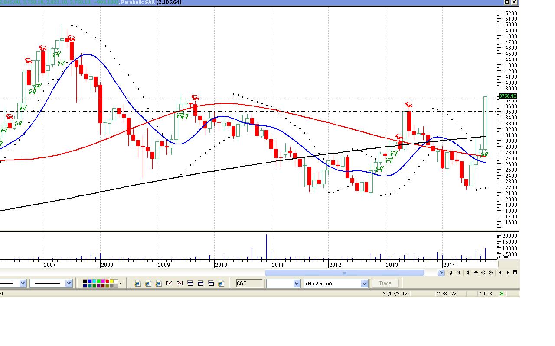The height and width of the screenshot is (346, 555).
Task: Click first web page icon left of chart icons
Action: pyautogui.click(x=137, y=283)
